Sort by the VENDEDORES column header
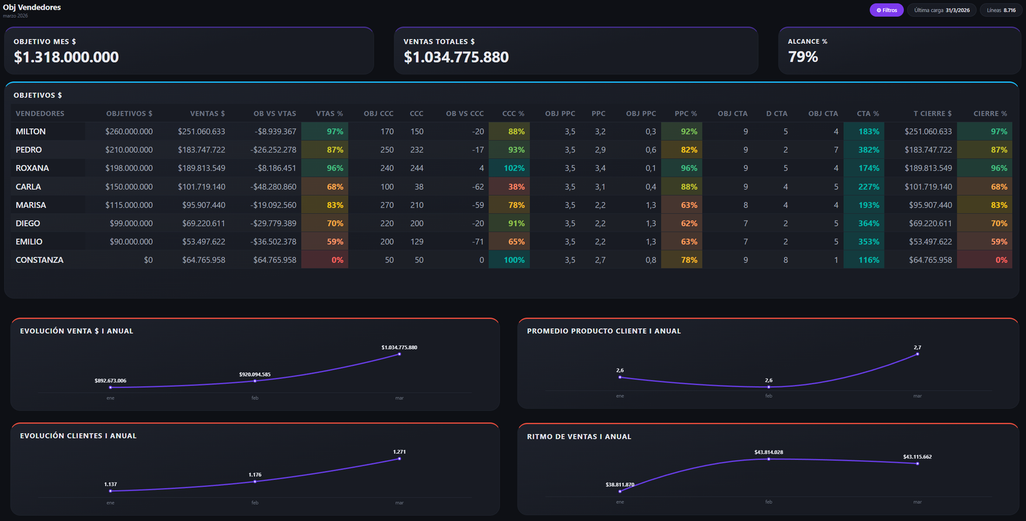Screen dimensions: 1026x521 [x=40, y=114]
